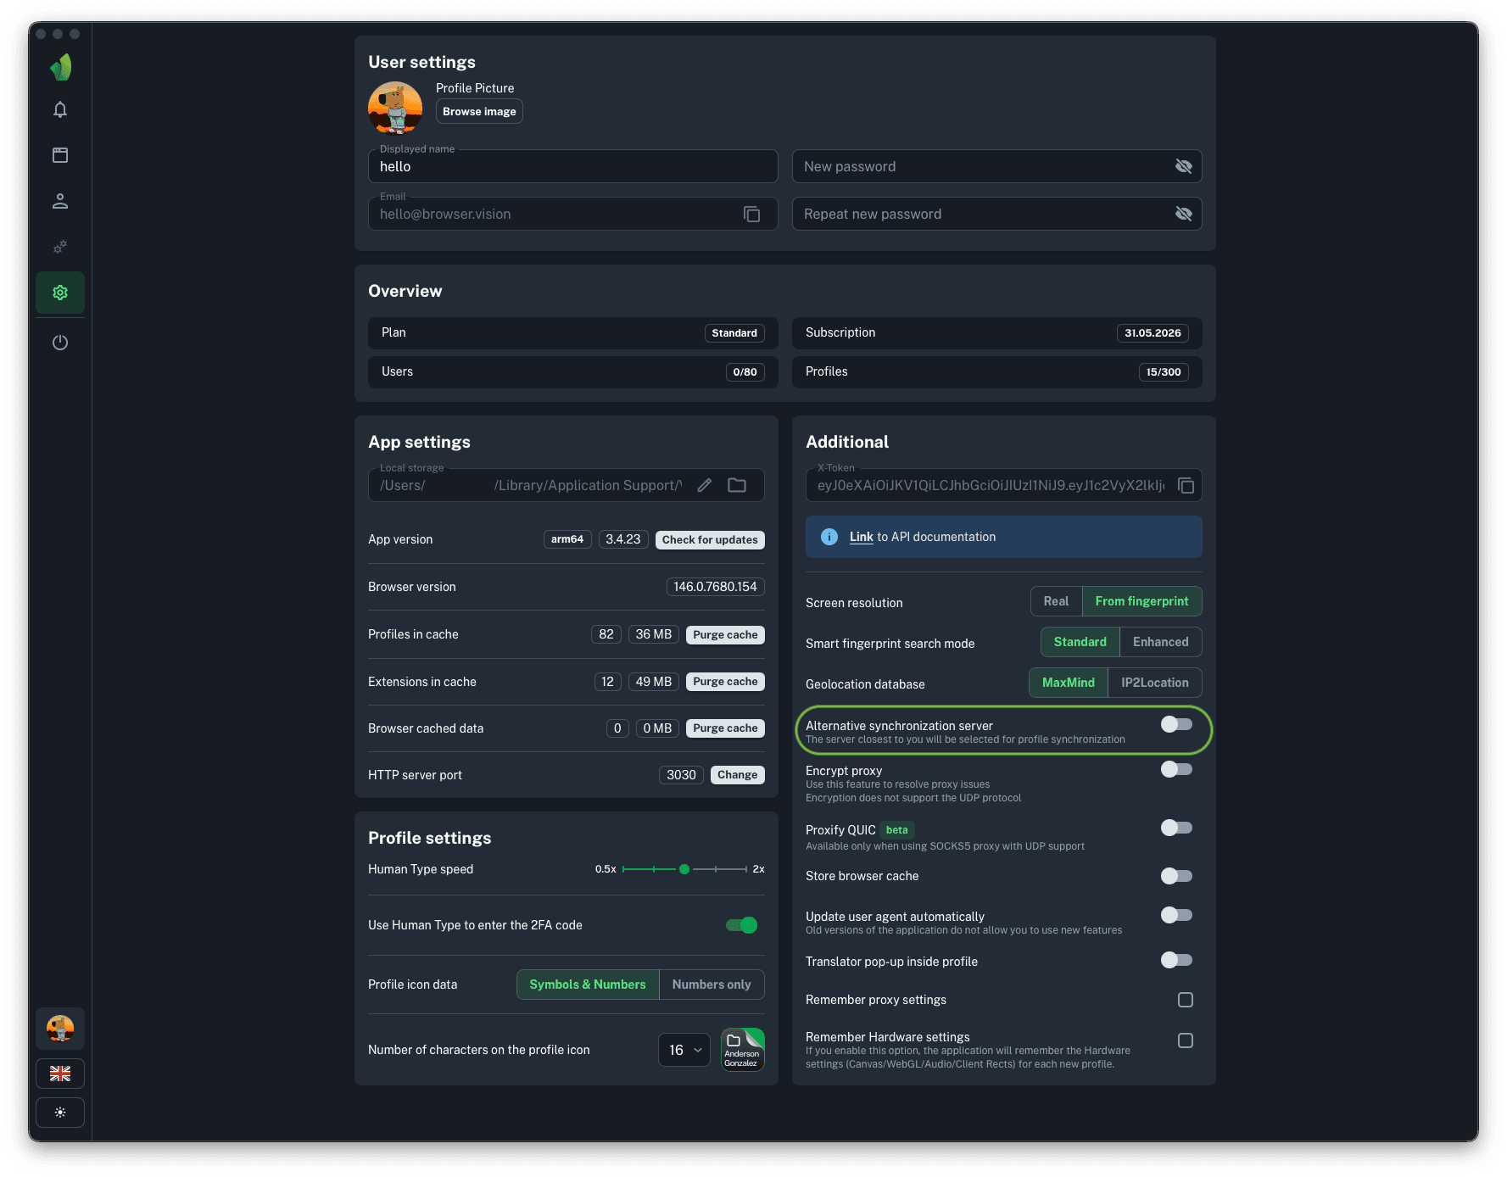
Task: Open notifications bell in sidebar
Action: point(60,109)
